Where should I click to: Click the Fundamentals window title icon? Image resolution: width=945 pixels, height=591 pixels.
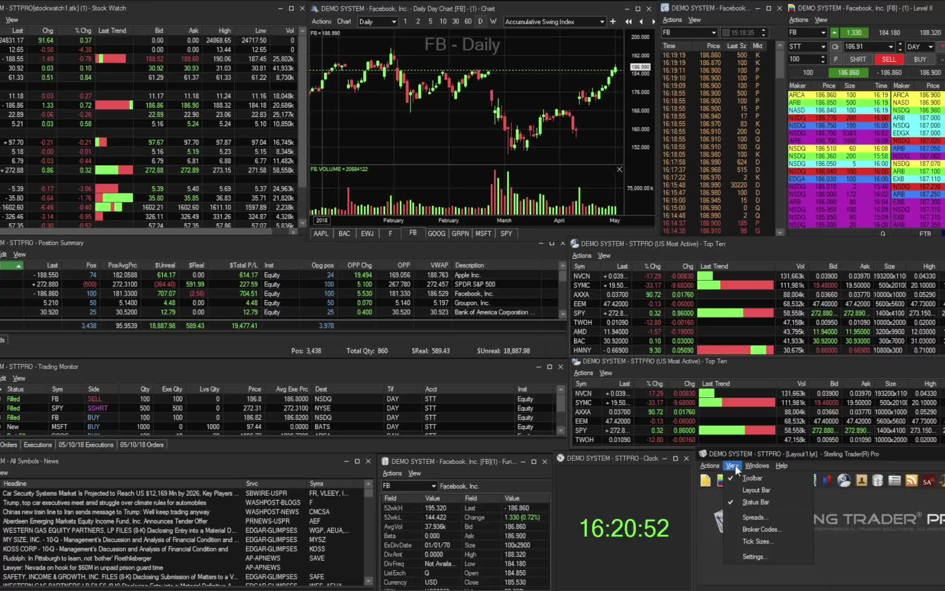(385, 461)
